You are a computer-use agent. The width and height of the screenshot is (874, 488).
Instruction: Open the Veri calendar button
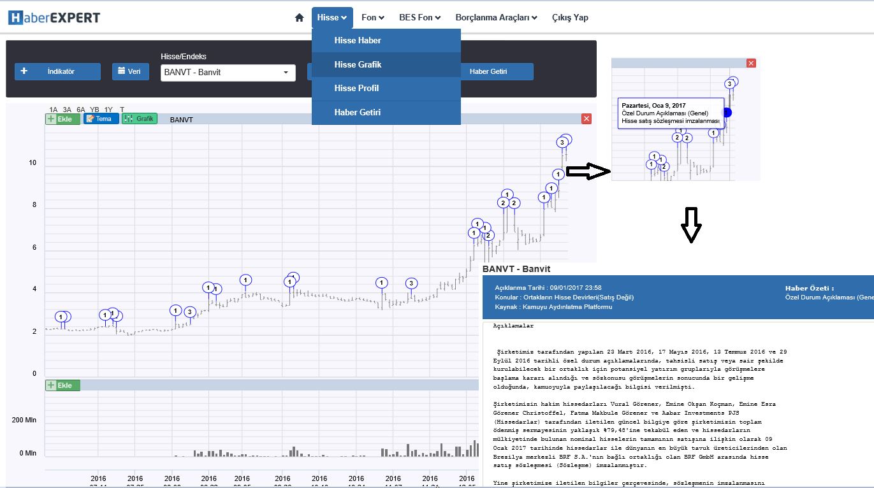click(x=131, y=71)
